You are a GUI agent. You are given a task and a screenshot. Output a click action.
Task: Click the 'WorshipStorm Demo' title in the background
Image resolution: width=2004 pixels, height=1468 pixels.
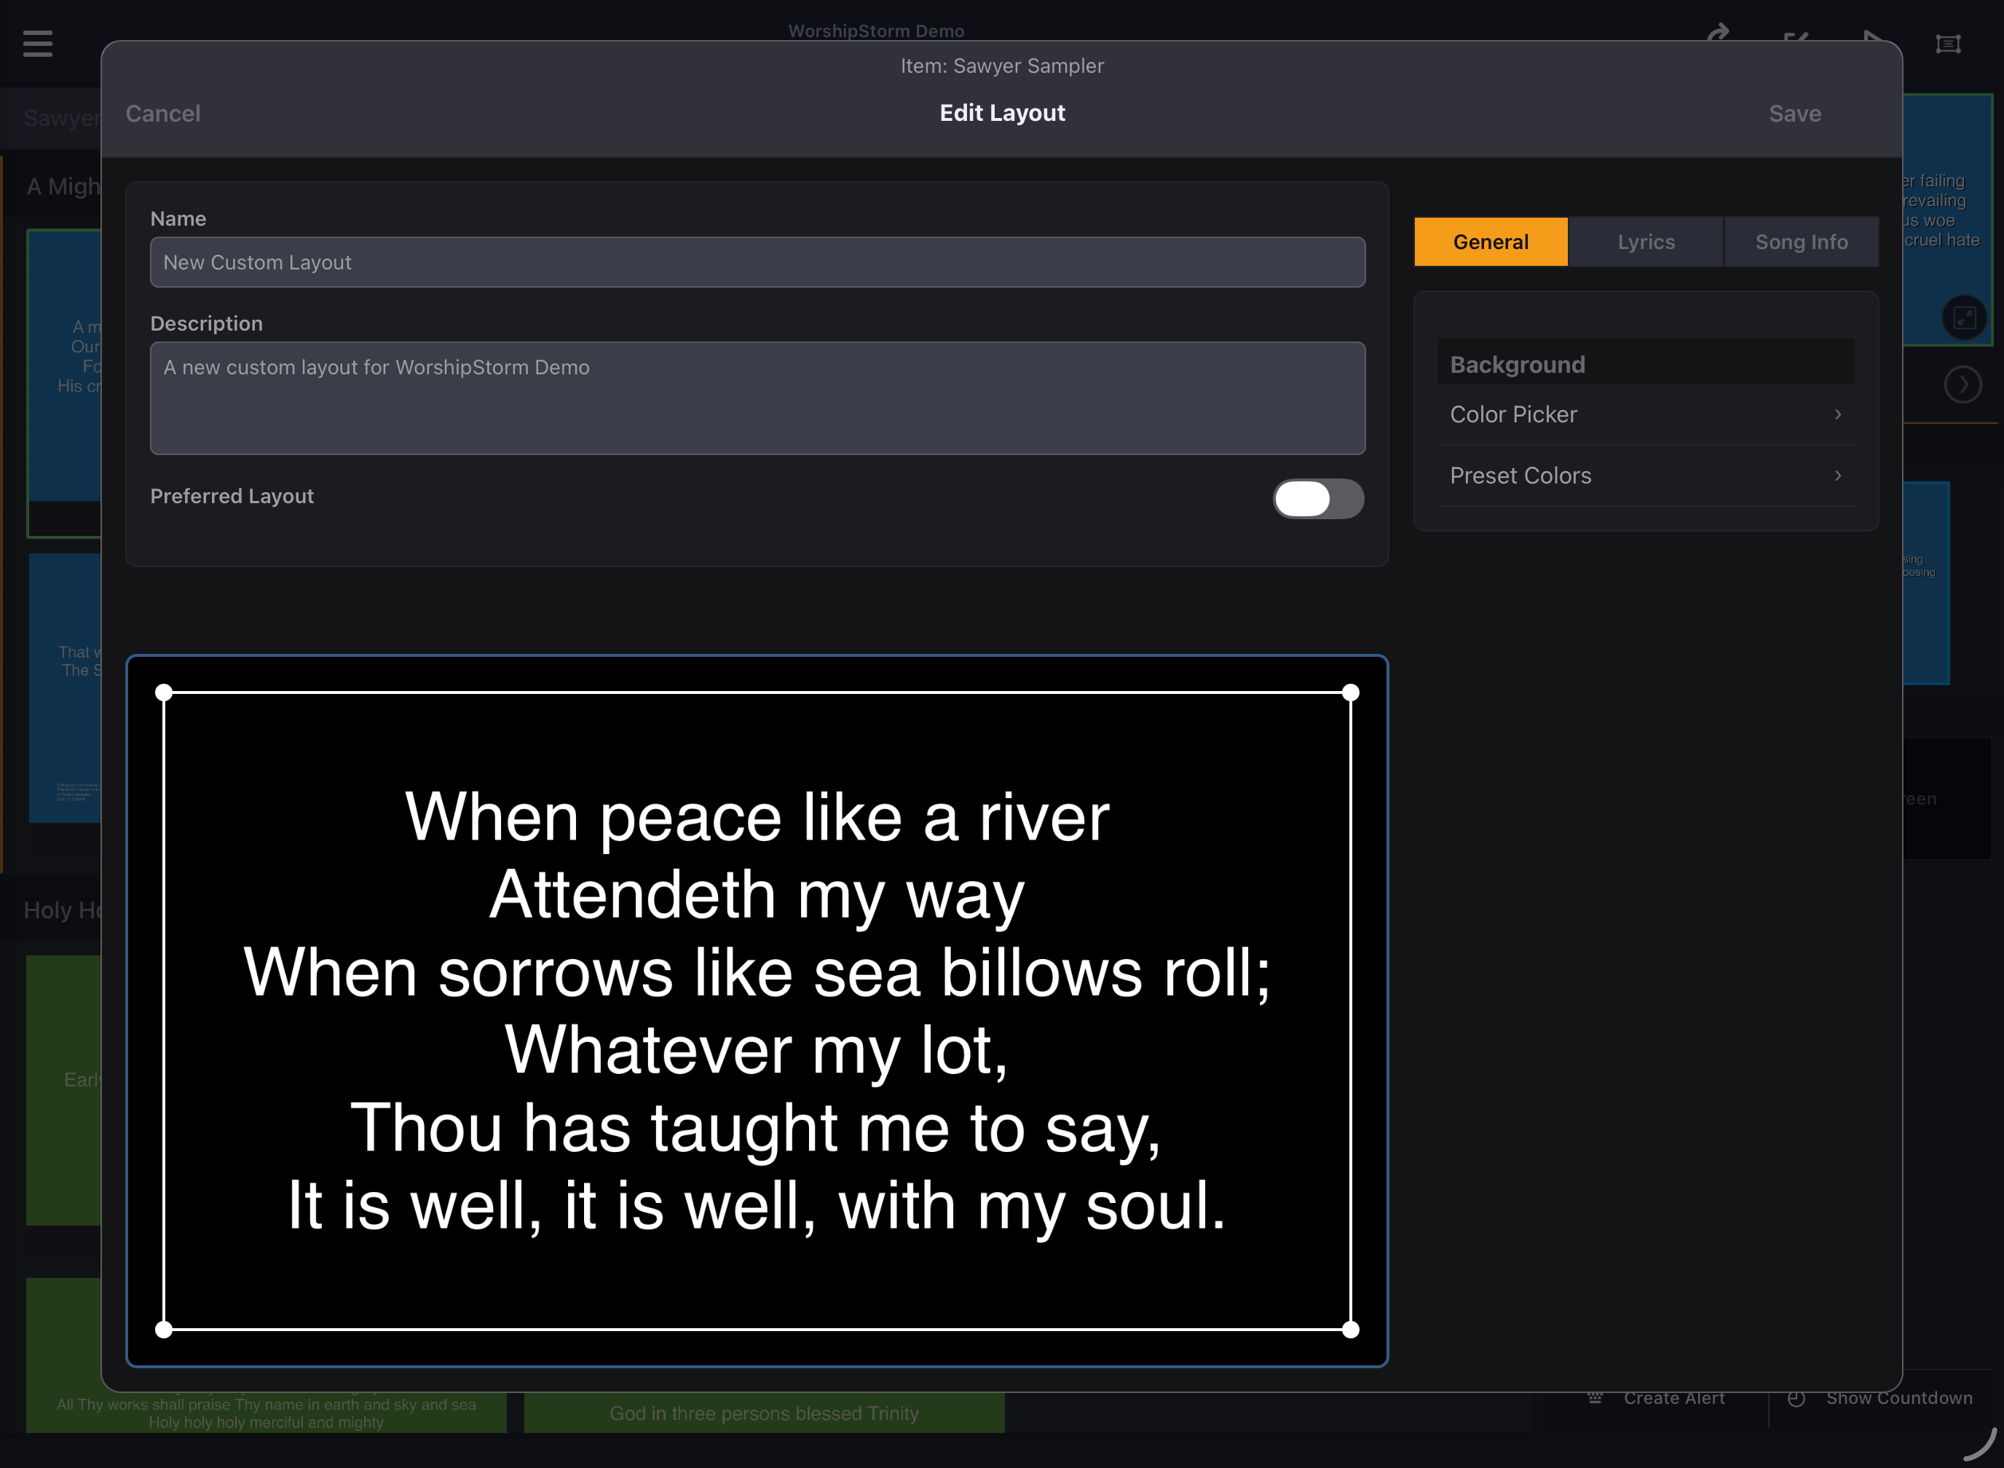pos(875,31)
